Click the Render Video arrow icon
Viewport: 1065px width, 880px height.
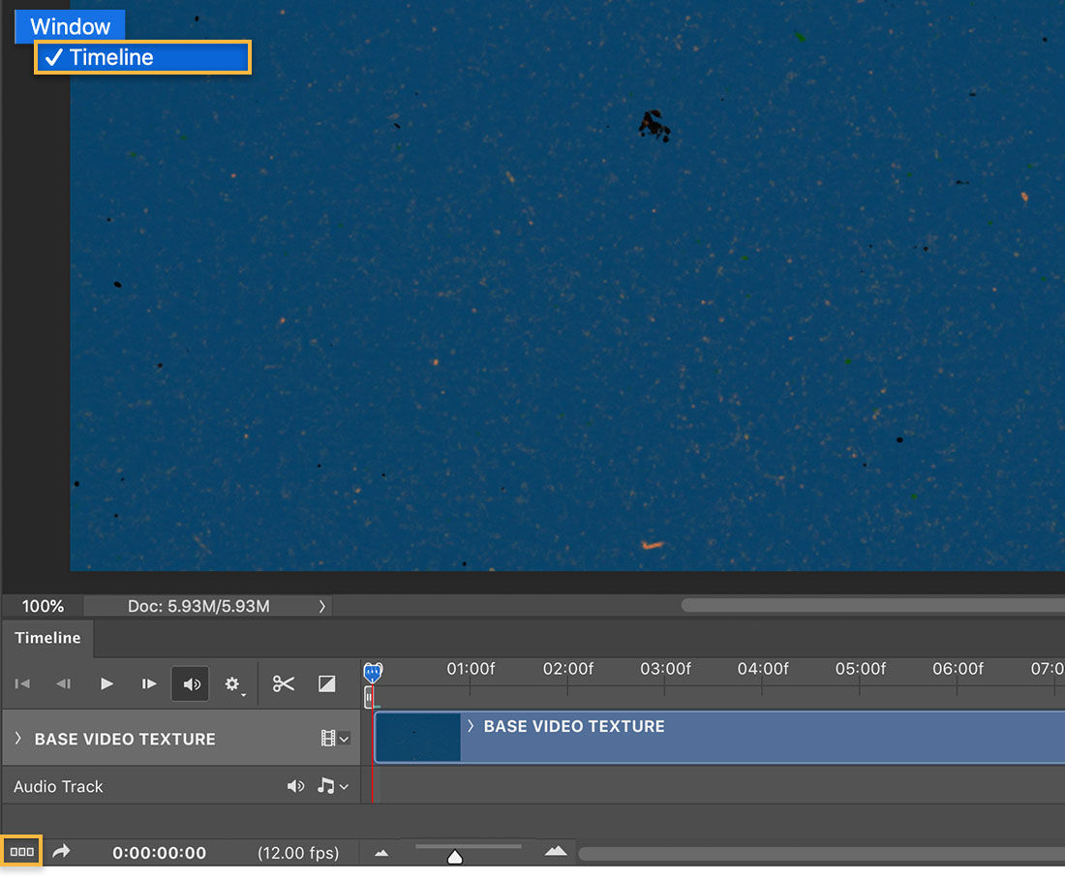(x=62, y=850)
